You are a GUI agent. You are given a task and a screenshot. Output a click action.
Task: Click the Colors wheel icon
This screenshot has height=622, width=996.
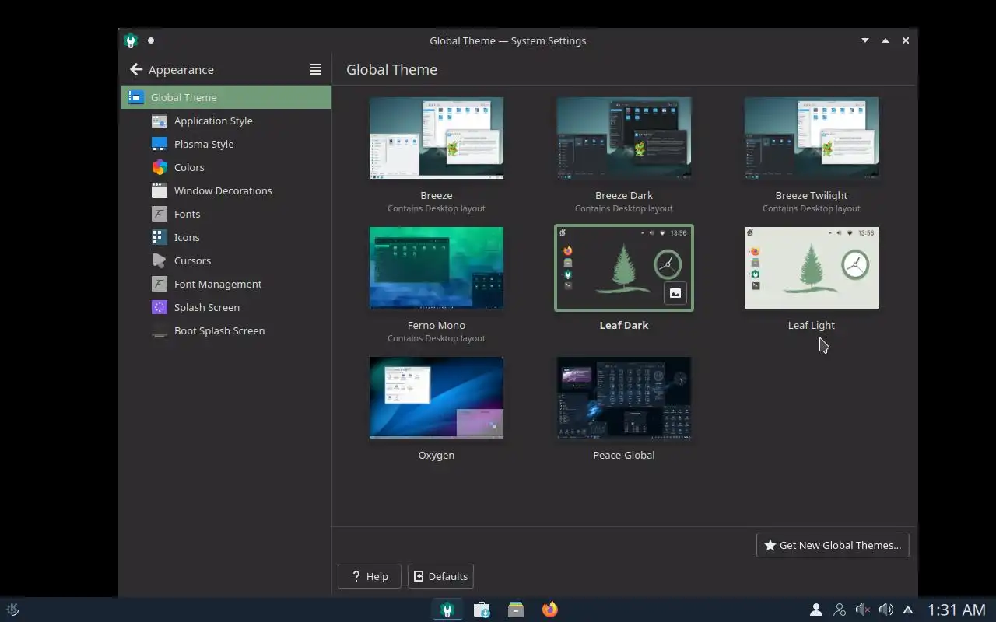160,167
